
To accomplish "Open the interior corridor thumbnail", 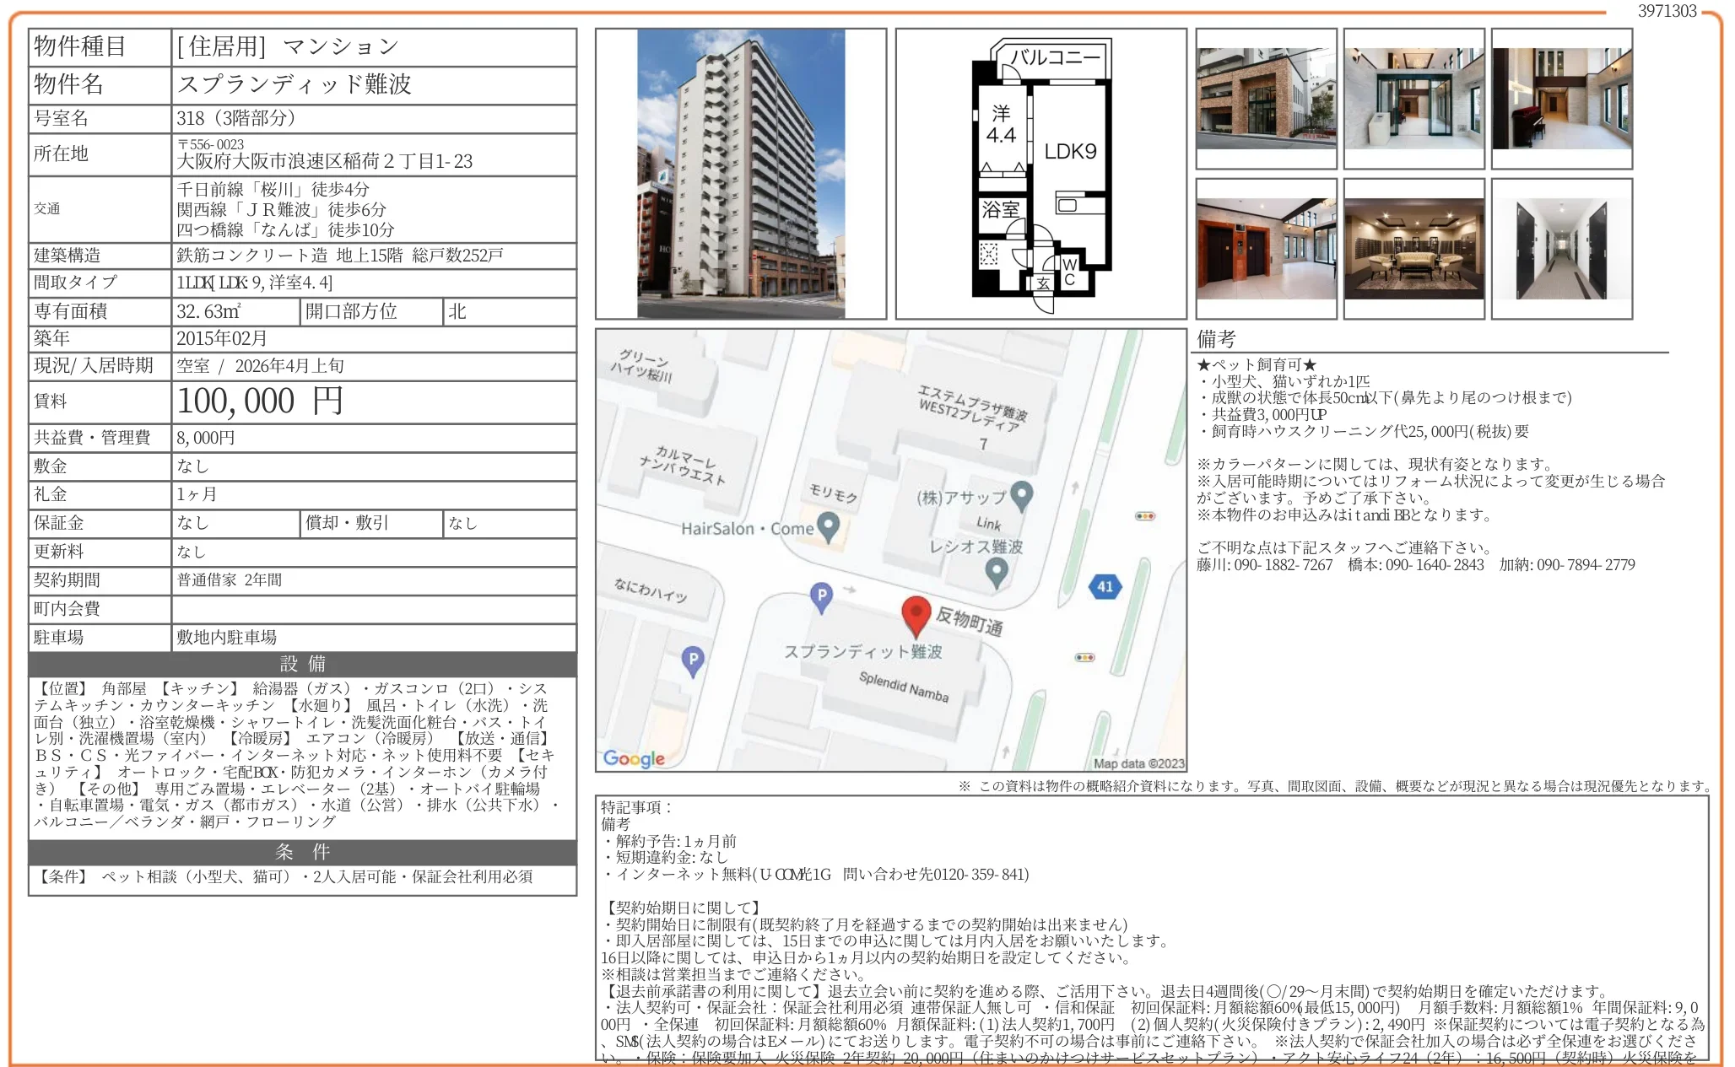I will [x=1561, y=249].
